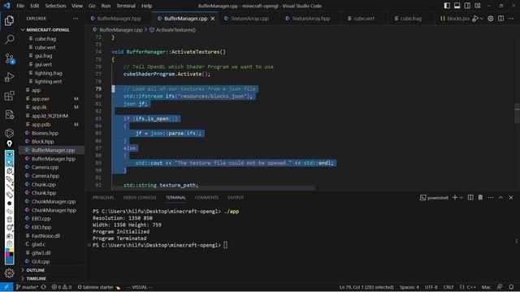
Task: Click the editor horizontal scrollbar
Action: tap(213, 187)
